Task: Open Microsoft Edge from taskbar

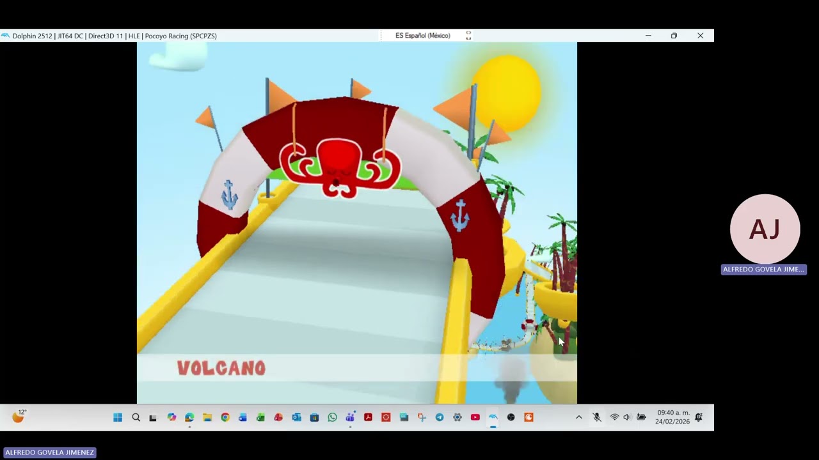Action: (189, 417)
